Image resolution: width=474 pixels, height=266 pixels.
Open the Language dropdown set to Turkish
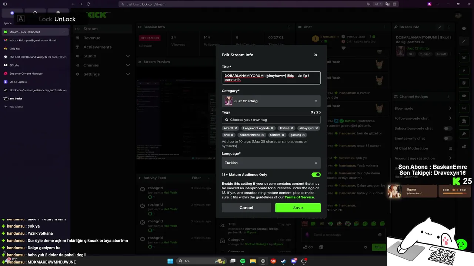[x=271, y=163]
